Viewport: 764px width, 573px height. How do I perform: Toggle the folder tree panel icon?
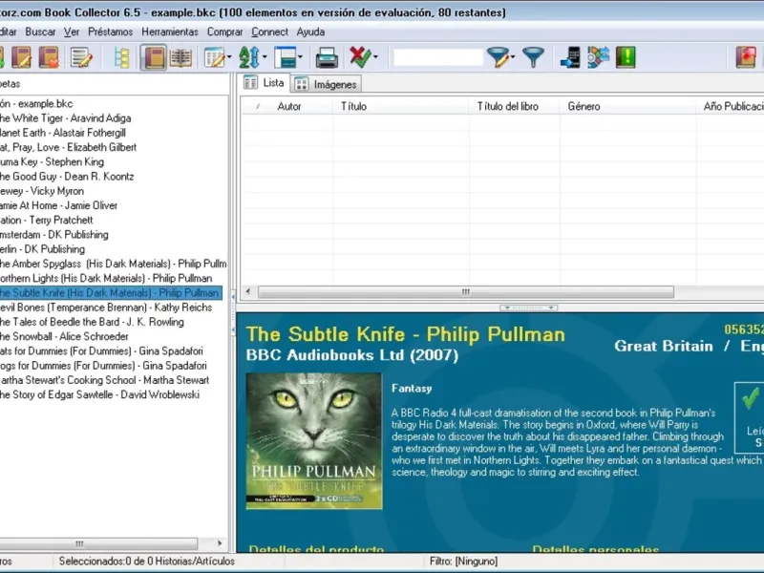pos(121,57)
